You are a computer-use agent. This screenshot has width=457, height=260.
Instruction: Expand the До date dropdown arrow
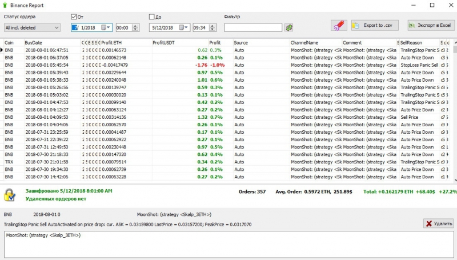186,27
